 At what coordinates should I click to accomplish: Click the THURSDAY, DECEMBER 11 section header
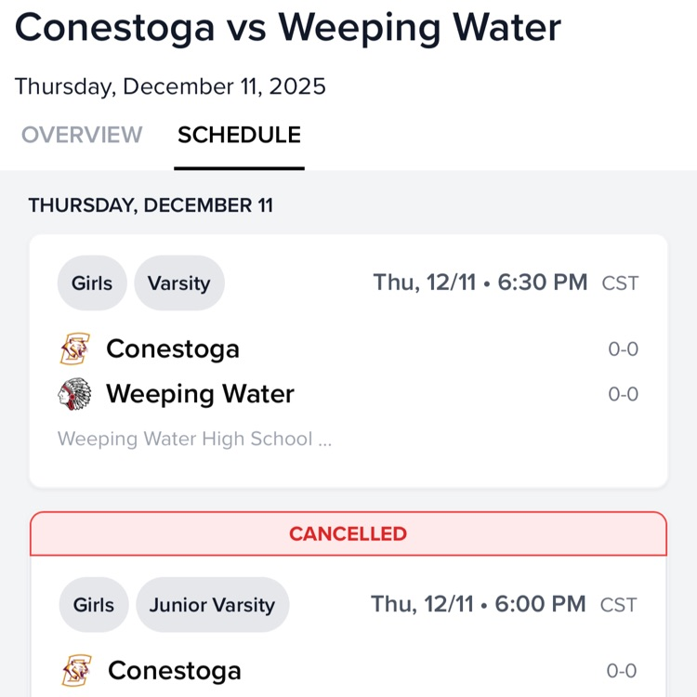[151, 205]
